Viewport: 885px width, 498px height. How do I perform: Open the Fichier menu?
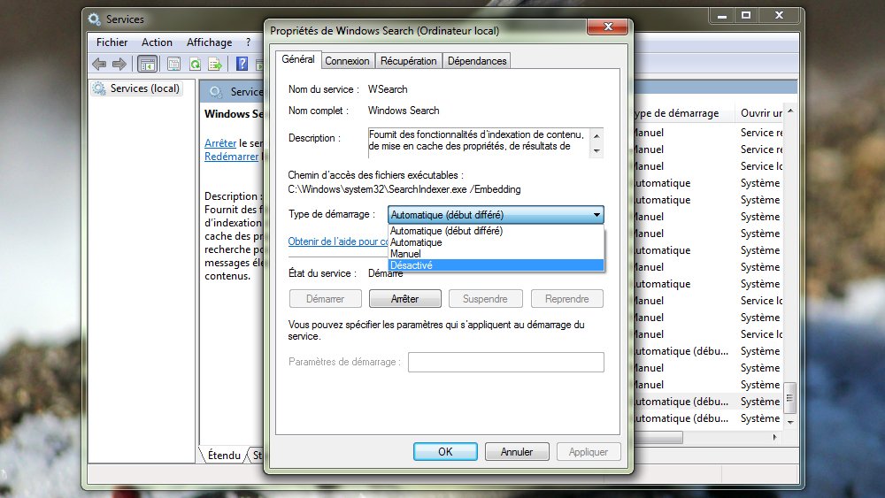coord(112,42)
